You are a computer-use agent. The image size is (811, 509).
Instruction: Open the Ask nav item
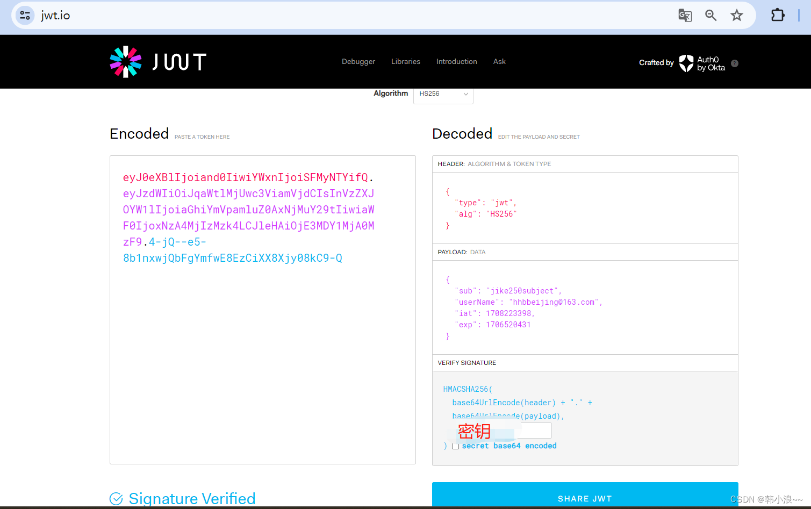point(499,62)
